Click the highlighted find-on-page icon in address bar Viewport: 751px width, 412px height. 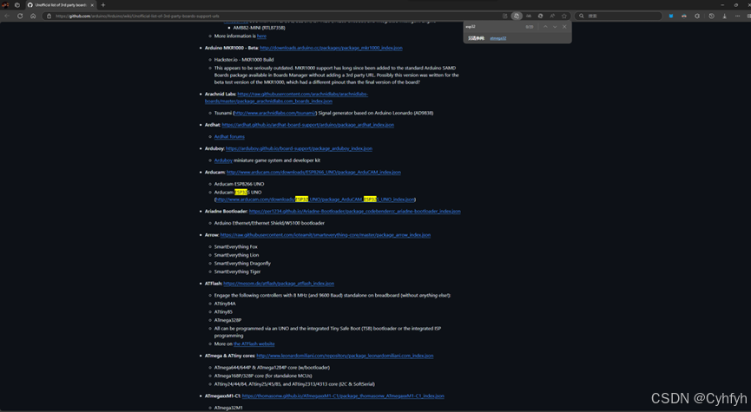pyautogui.click(x=517, y=16)
